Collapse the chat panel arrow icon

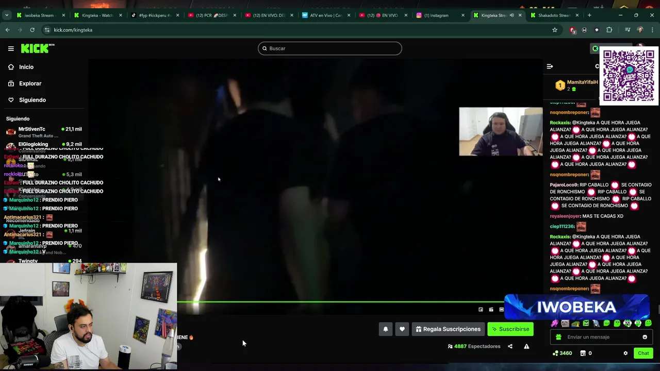point(550,66)
